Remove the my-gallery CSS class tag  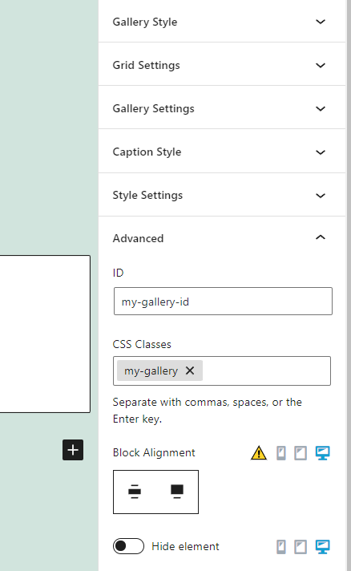[x=190, y=371]
